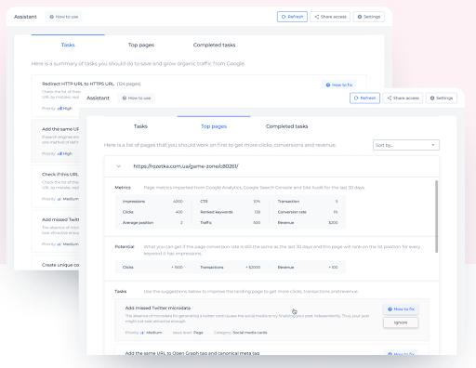Click the Metrics section heading
The height and width of the screenshot is (368, 476).
123,188
